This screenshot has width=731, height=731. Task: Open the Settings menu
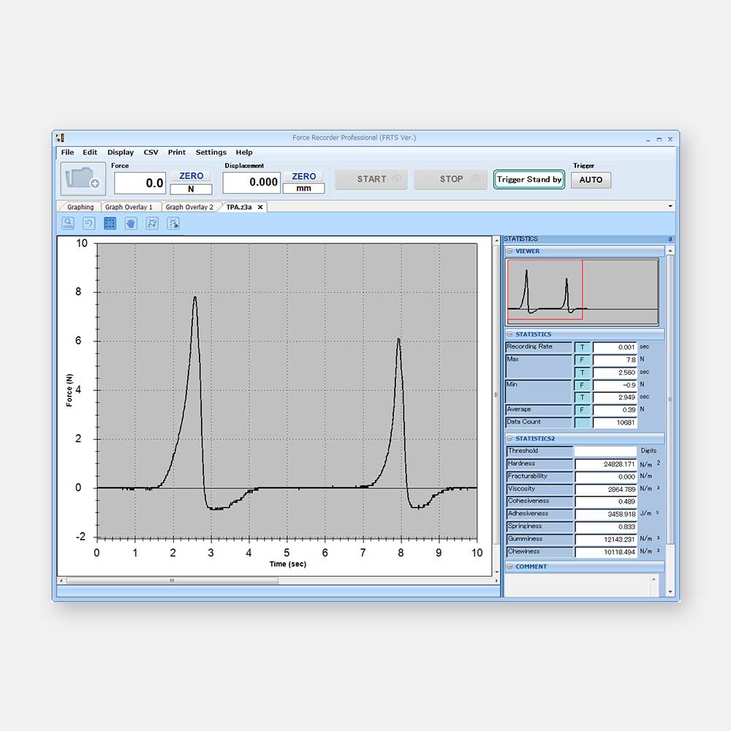point(211,153)
